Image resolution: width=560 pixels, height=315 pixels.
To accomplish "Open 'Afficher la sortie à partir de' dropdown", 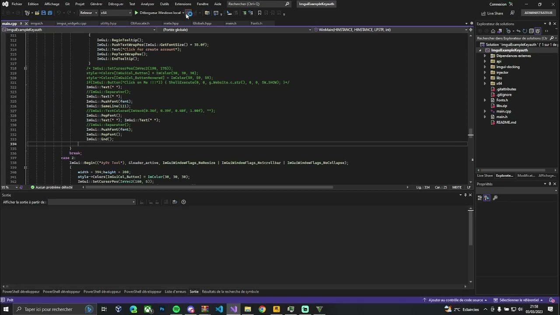I will pos(91,202).
